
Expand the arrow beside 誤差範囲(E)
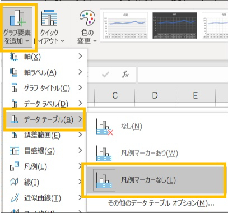(80, 135)
